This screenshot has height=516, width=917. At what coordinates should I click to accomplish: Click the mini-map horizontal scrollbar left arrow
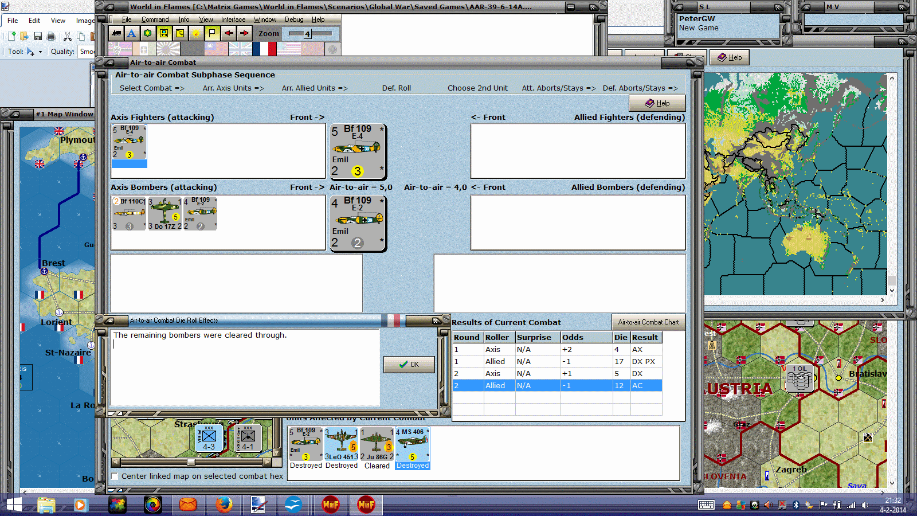116,462
